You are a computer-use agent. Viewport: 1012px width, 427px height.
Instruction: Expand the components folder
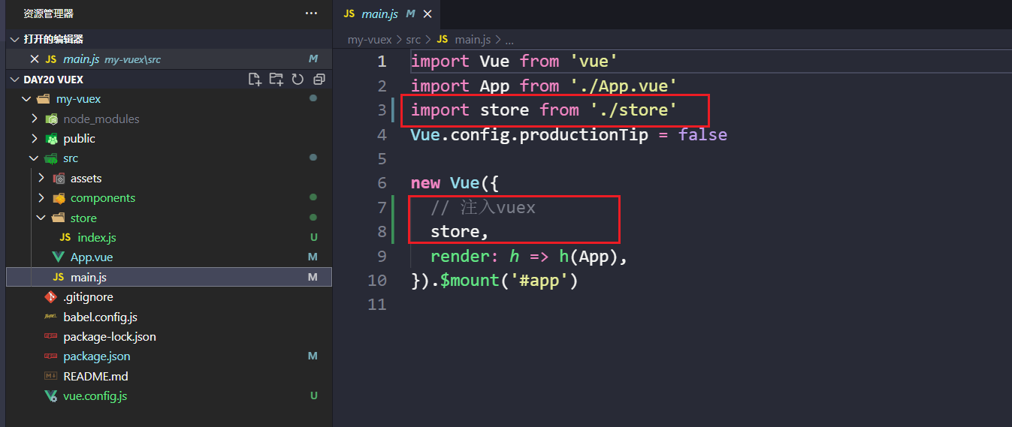(42, 198)
